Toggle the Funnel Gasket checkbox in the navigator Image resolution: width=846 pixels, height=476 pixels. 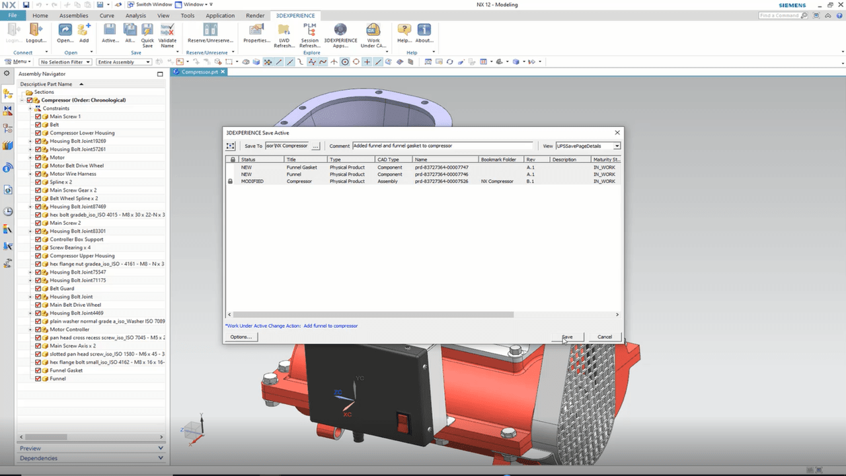tap(38, 370)
